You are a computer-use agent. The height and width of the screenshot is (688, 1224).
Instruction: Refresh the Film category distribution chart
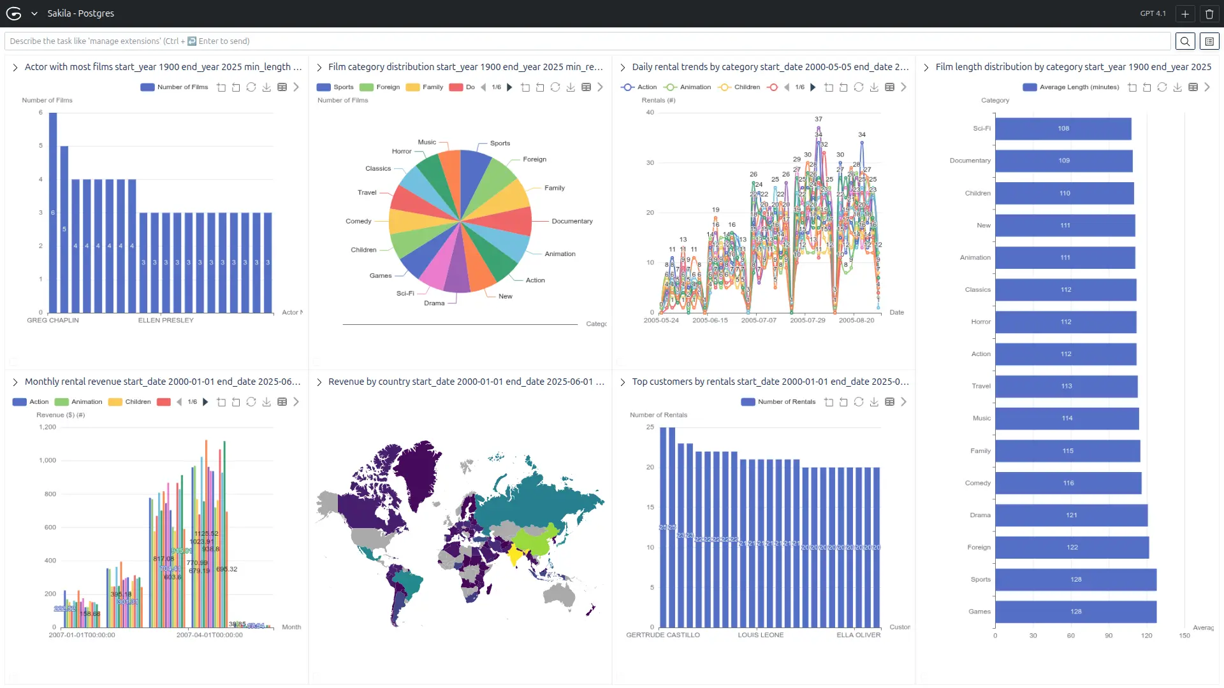coord(555,87)
